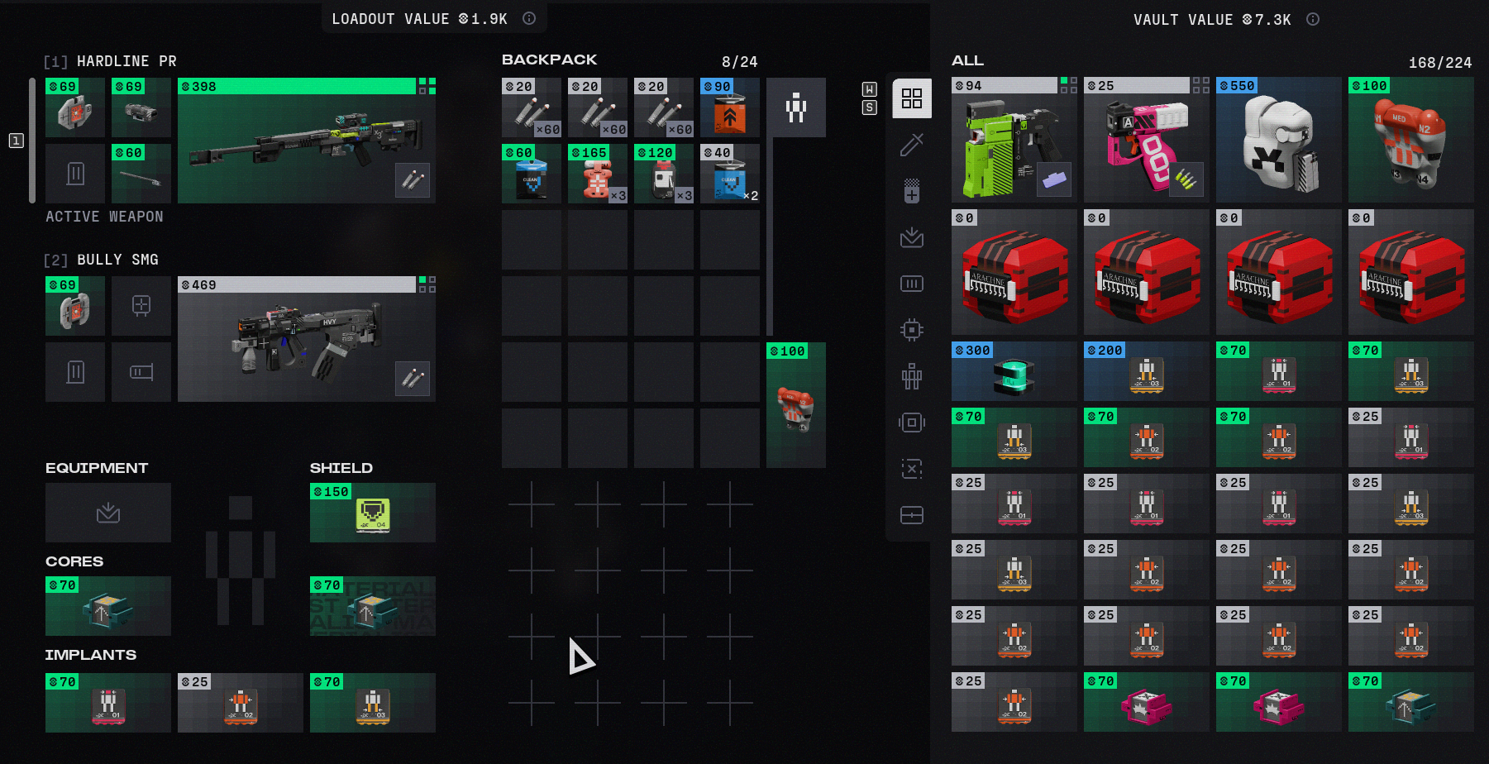Select the equipped Shield worth 150

point(373,513)
